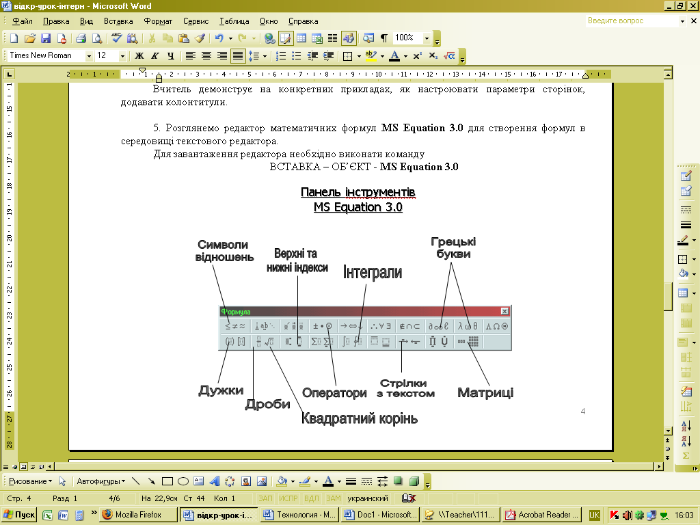Switch to Mozilla Firefox in the taskbar

click(138, 515)
